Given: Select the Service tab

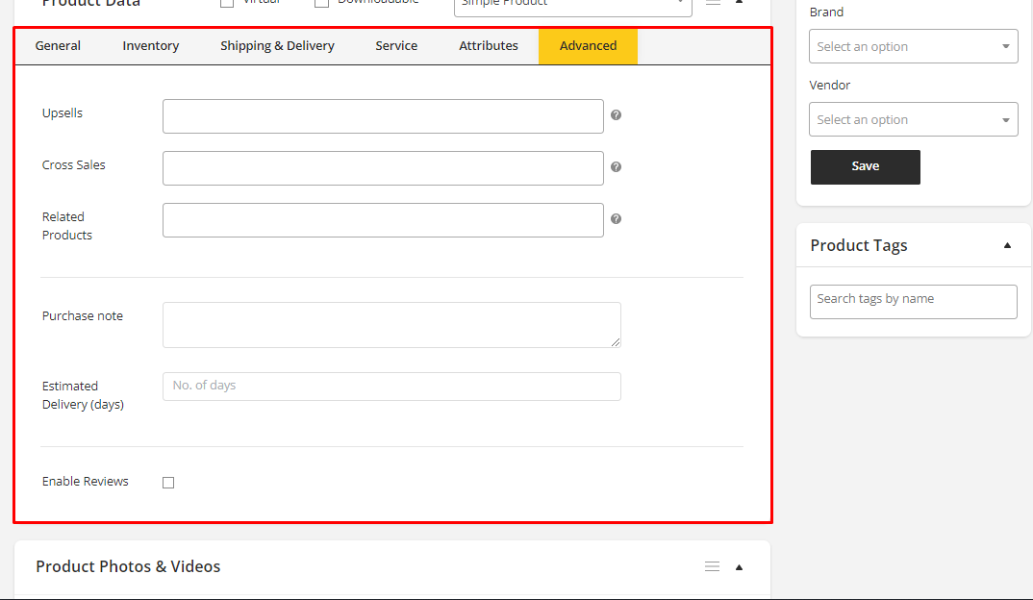Looking at the screenshot, I should (x=396, y=46).
